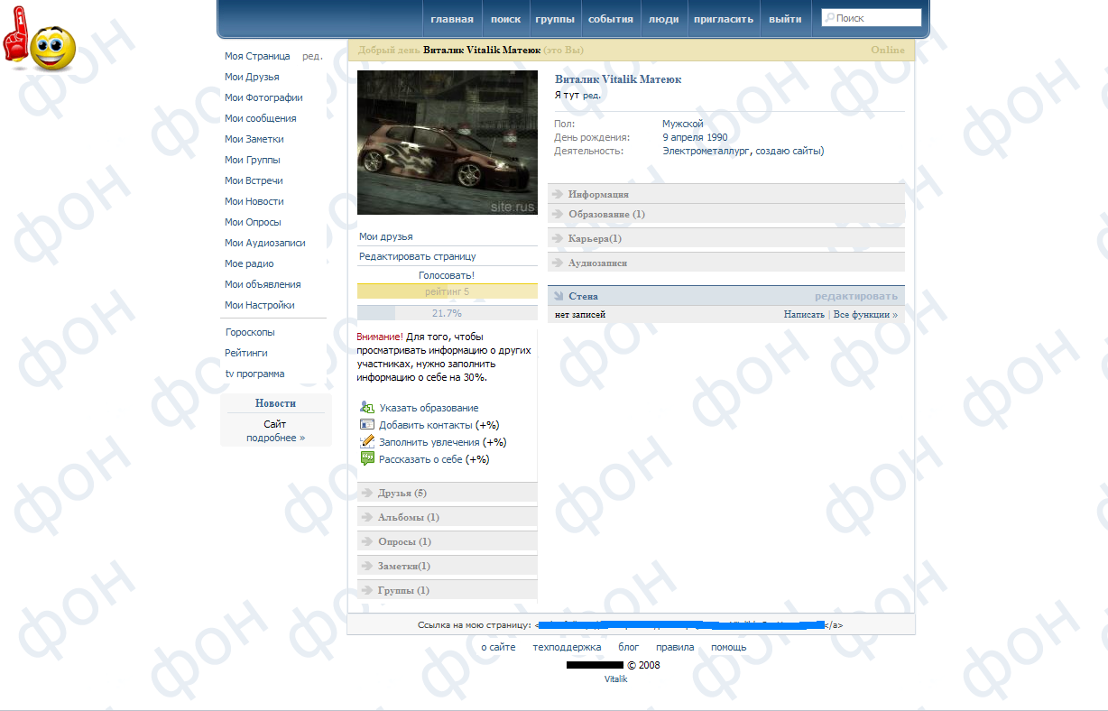Expand the Заметки(1) section

coord(447,566)
